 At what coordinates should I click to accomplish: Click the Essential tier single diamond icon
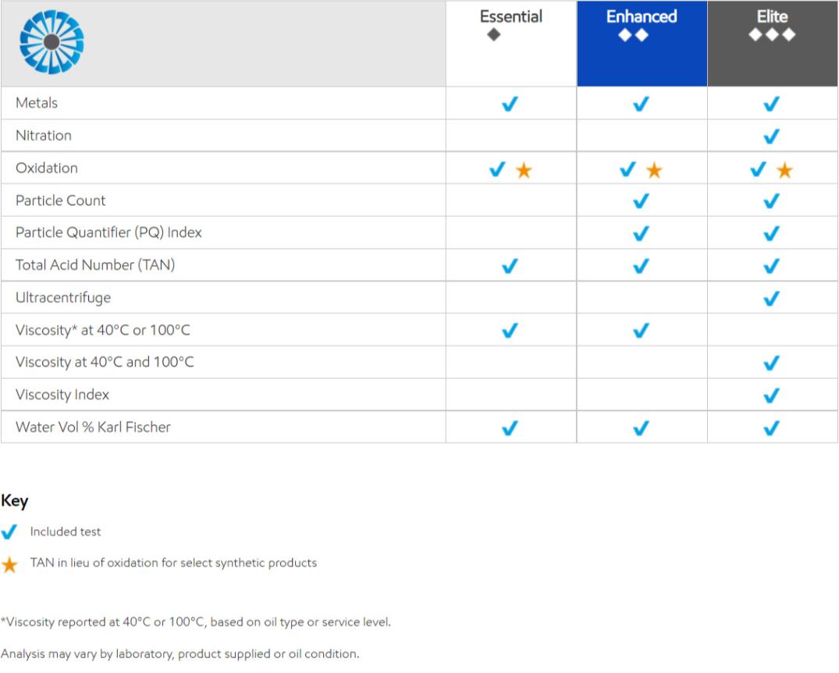pyautogui.click(x=493, y=35)
